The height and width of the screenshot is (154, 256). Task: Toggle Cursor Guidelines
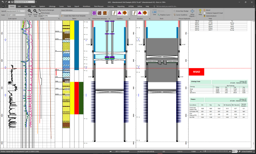(180, 15)
